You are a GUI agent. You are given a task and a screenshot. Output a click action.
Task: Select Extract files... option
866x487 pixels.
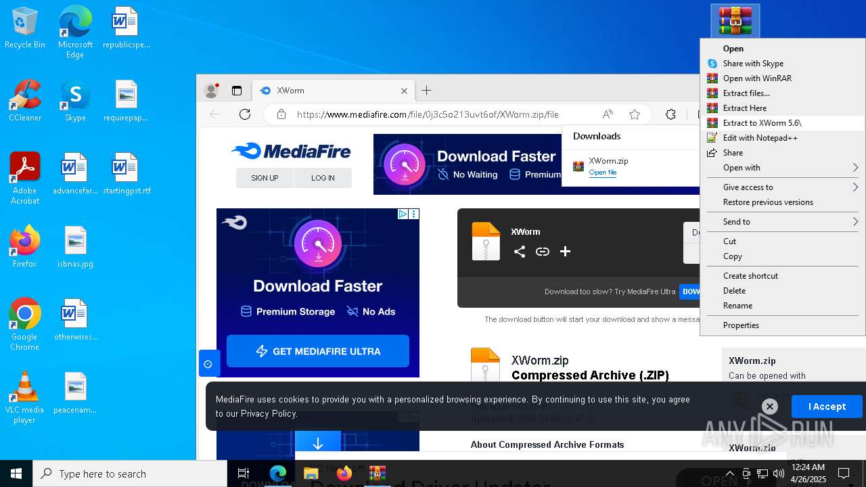pos(783,93)
